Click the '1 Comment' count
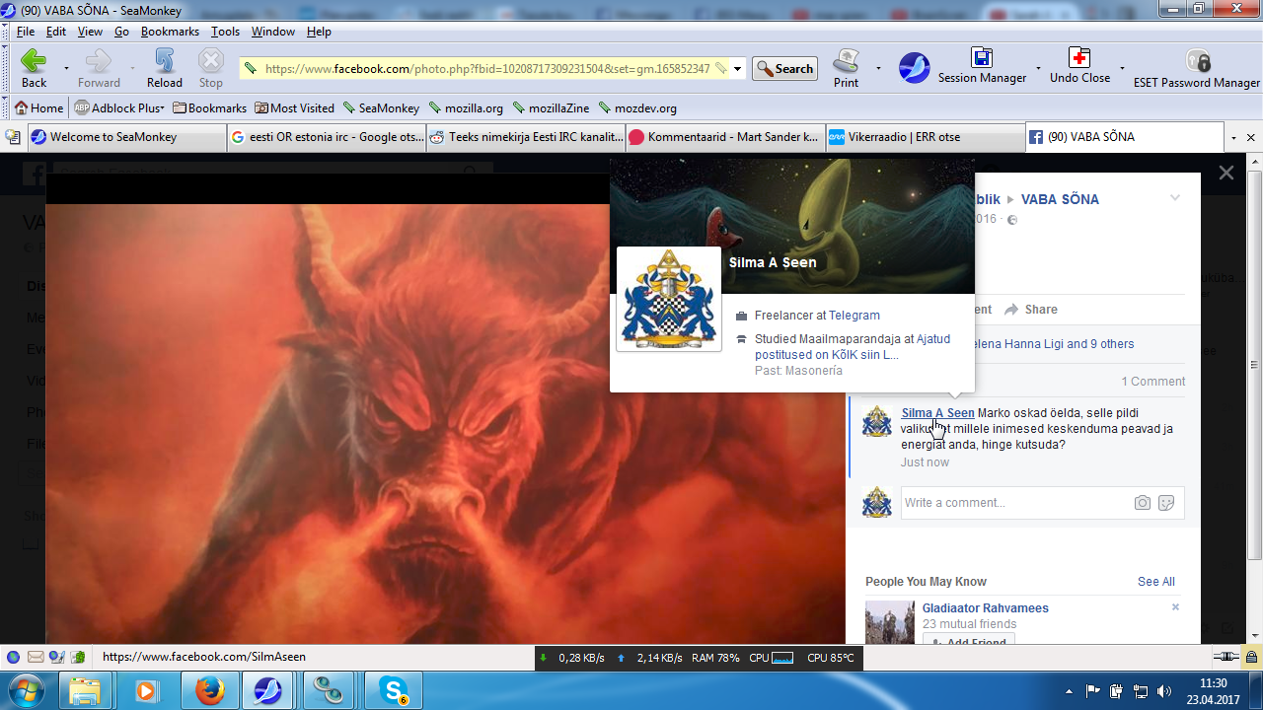 pos(1152,382)
